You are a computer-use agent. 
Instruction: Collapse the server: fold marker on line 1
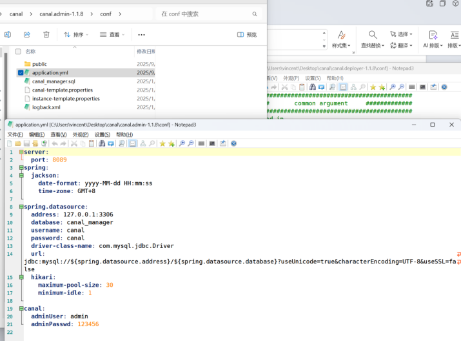coord(21,152)
